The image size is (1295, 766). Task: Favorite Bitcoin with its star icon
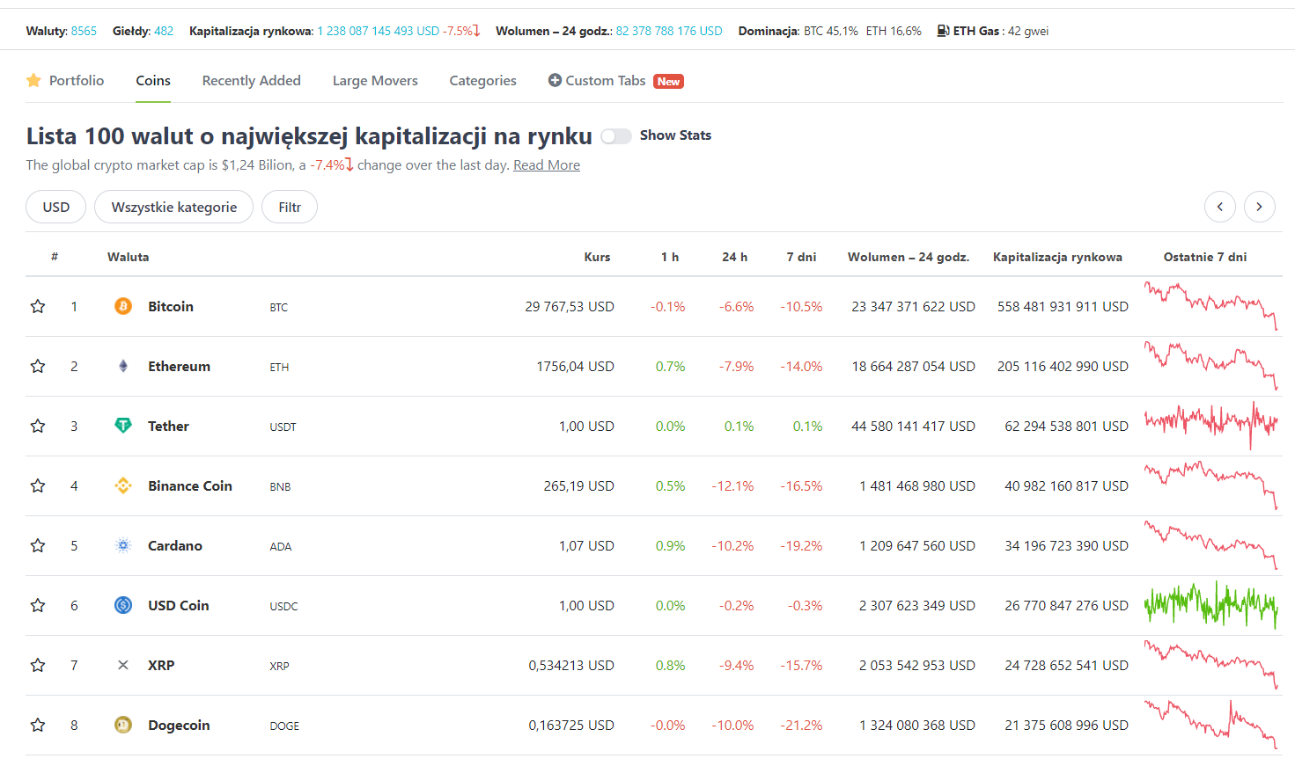[x=38, y=306]
